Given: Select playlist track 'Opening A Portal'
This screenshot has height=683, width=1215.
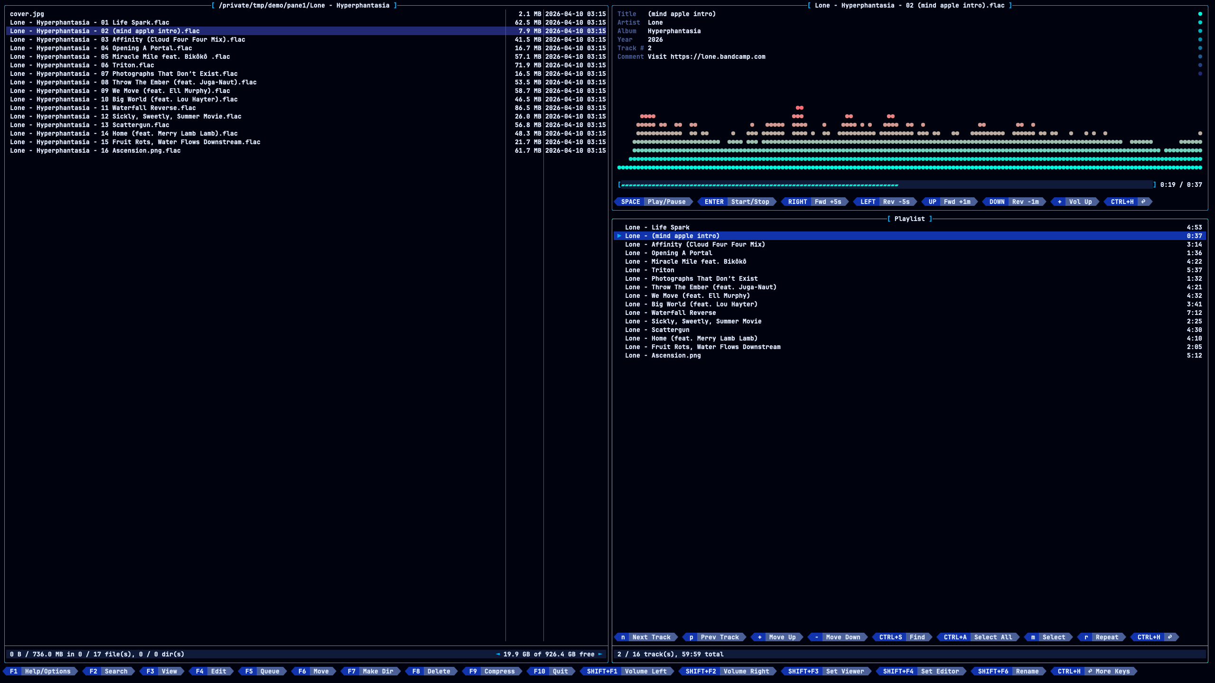Looking at the screenshot, I should 910,253.
